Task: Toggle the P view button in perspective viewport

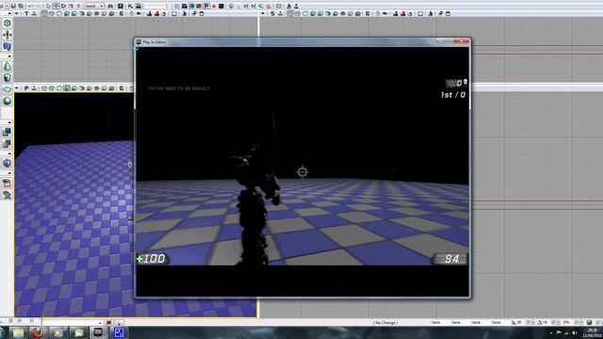Action: coord(26,88)
